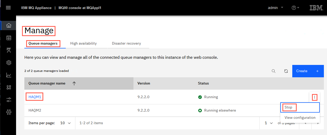This screenshot has width=327, height=135.
Task: Go to the Home icon in sidebar
Action: click(x=9, y=25)
